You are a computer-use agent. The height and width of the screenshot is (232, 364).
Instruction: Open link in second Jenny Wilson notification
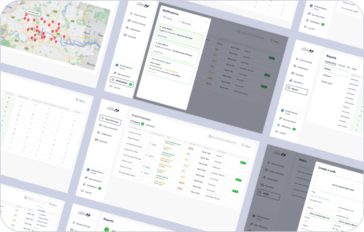pos(158,52)
